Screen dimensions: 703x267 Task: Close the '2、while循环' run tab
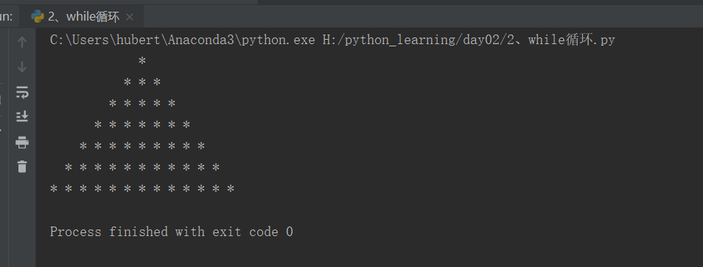(x=130, y=17)
